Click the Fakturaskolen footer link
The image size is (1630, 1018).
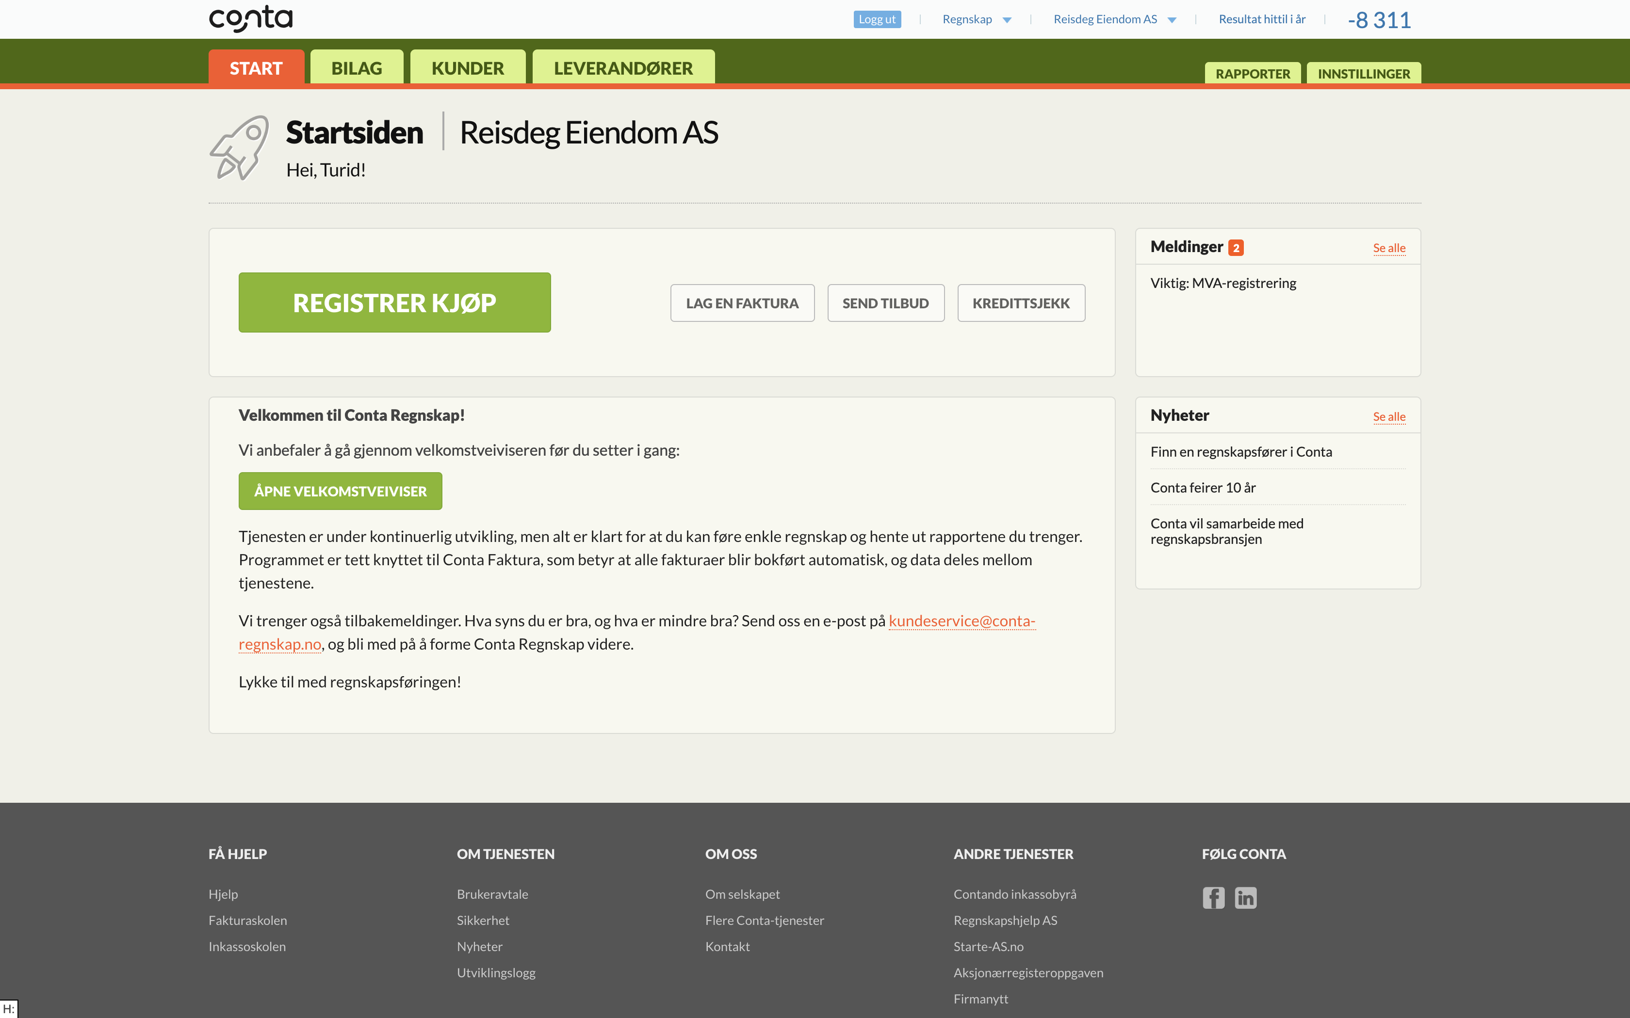[x=247, y=921]
